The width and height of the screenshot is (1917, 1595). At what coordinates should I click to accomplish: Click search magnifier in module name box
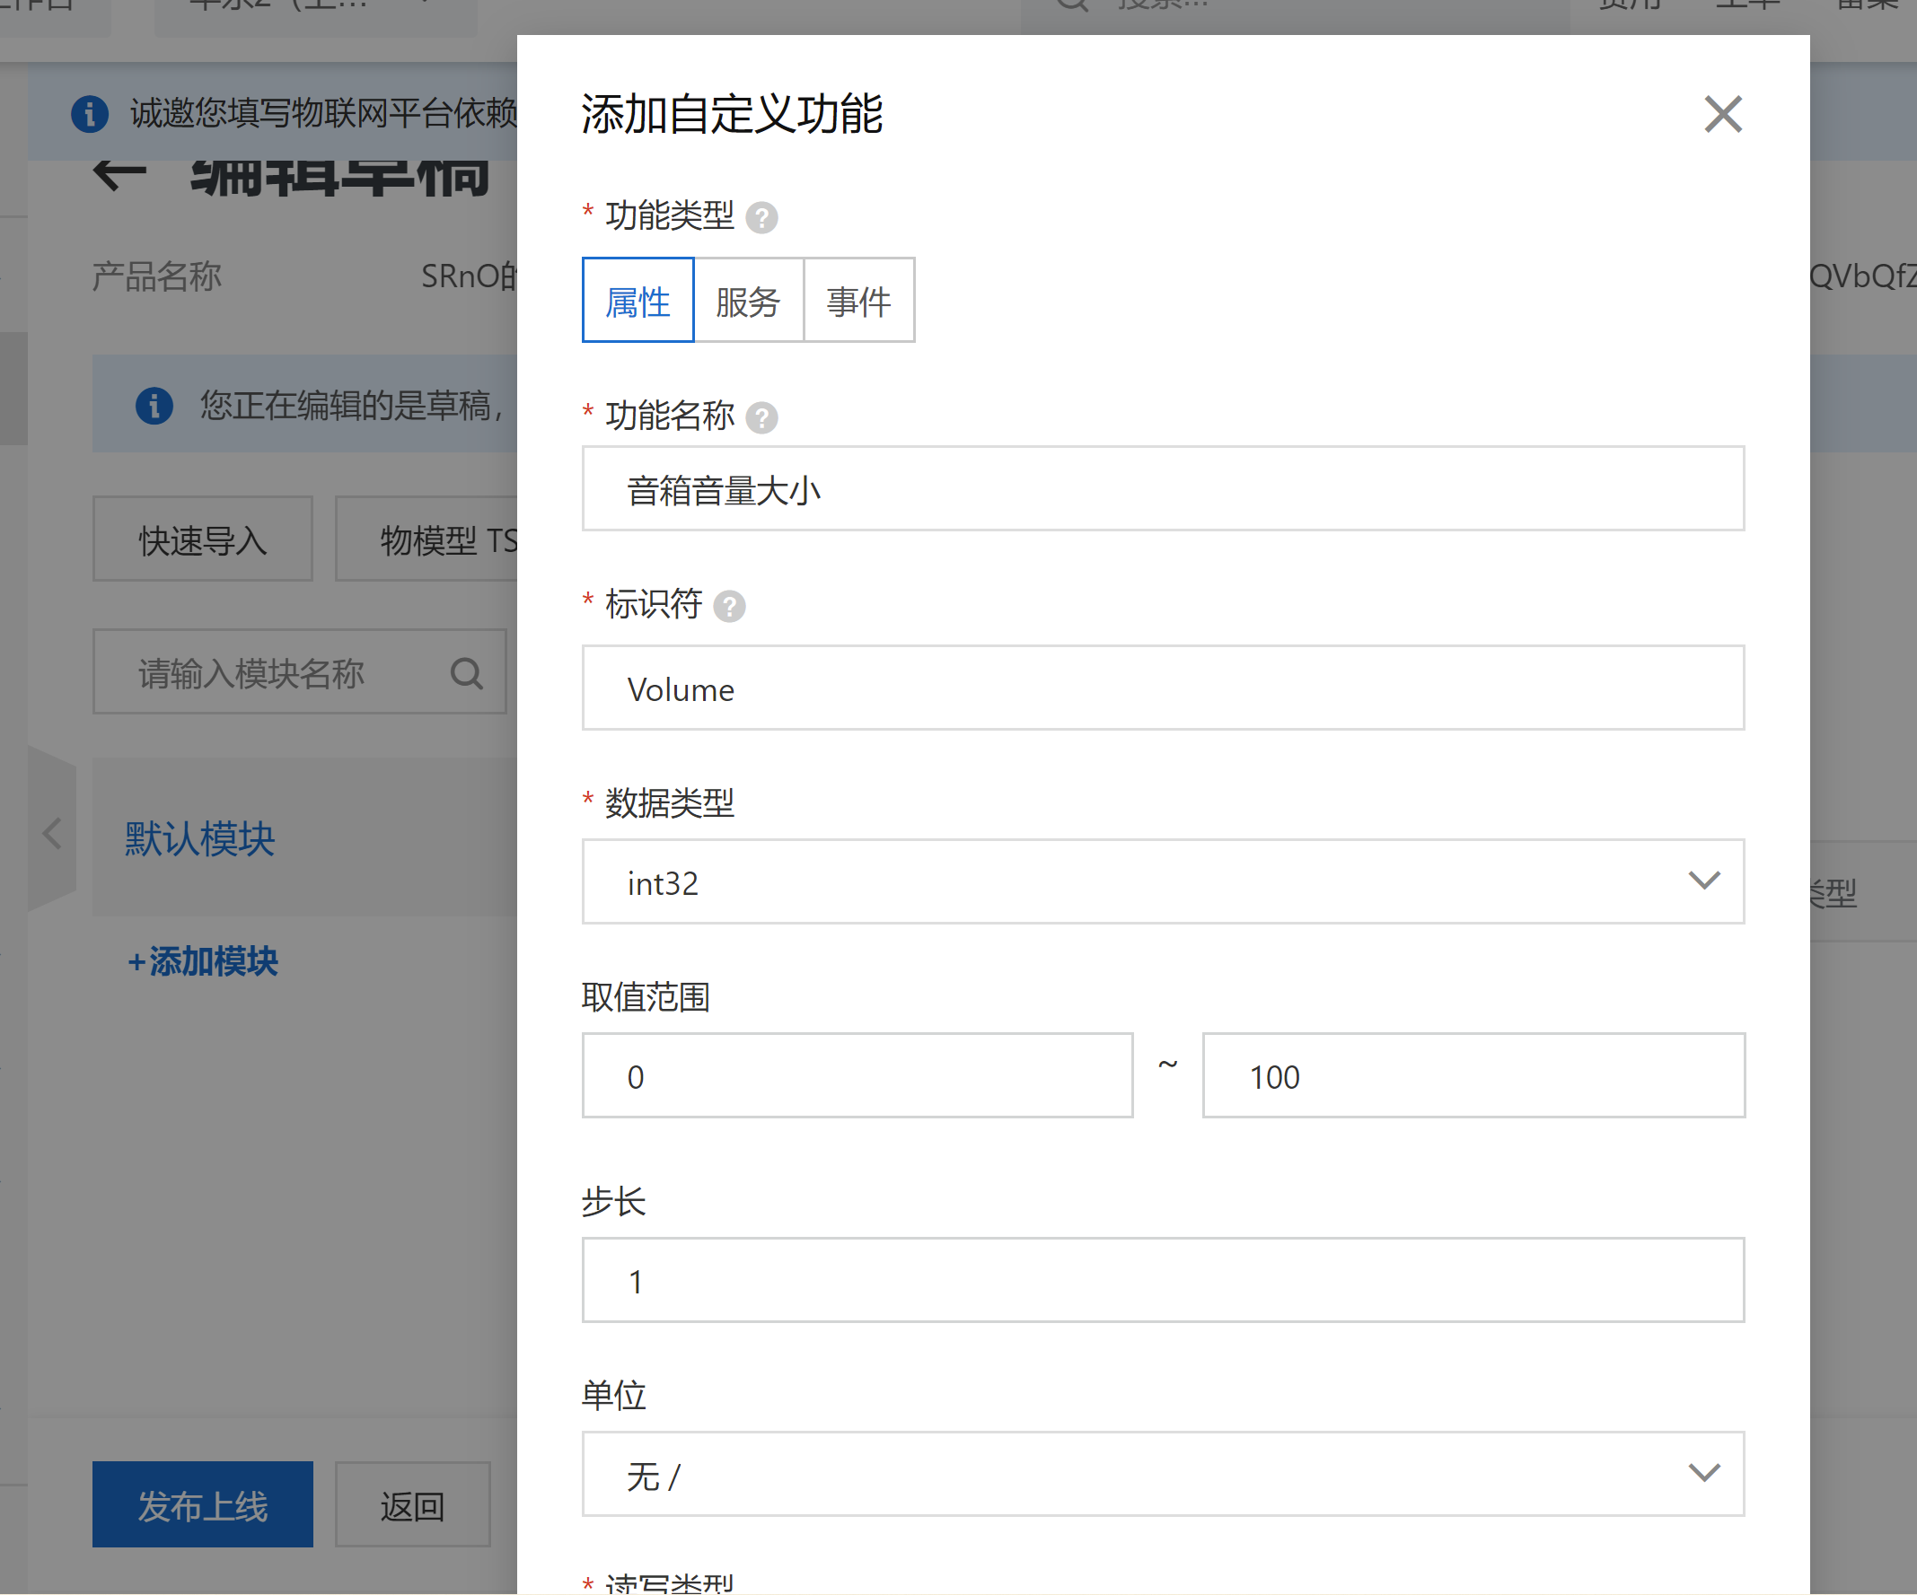467,673
